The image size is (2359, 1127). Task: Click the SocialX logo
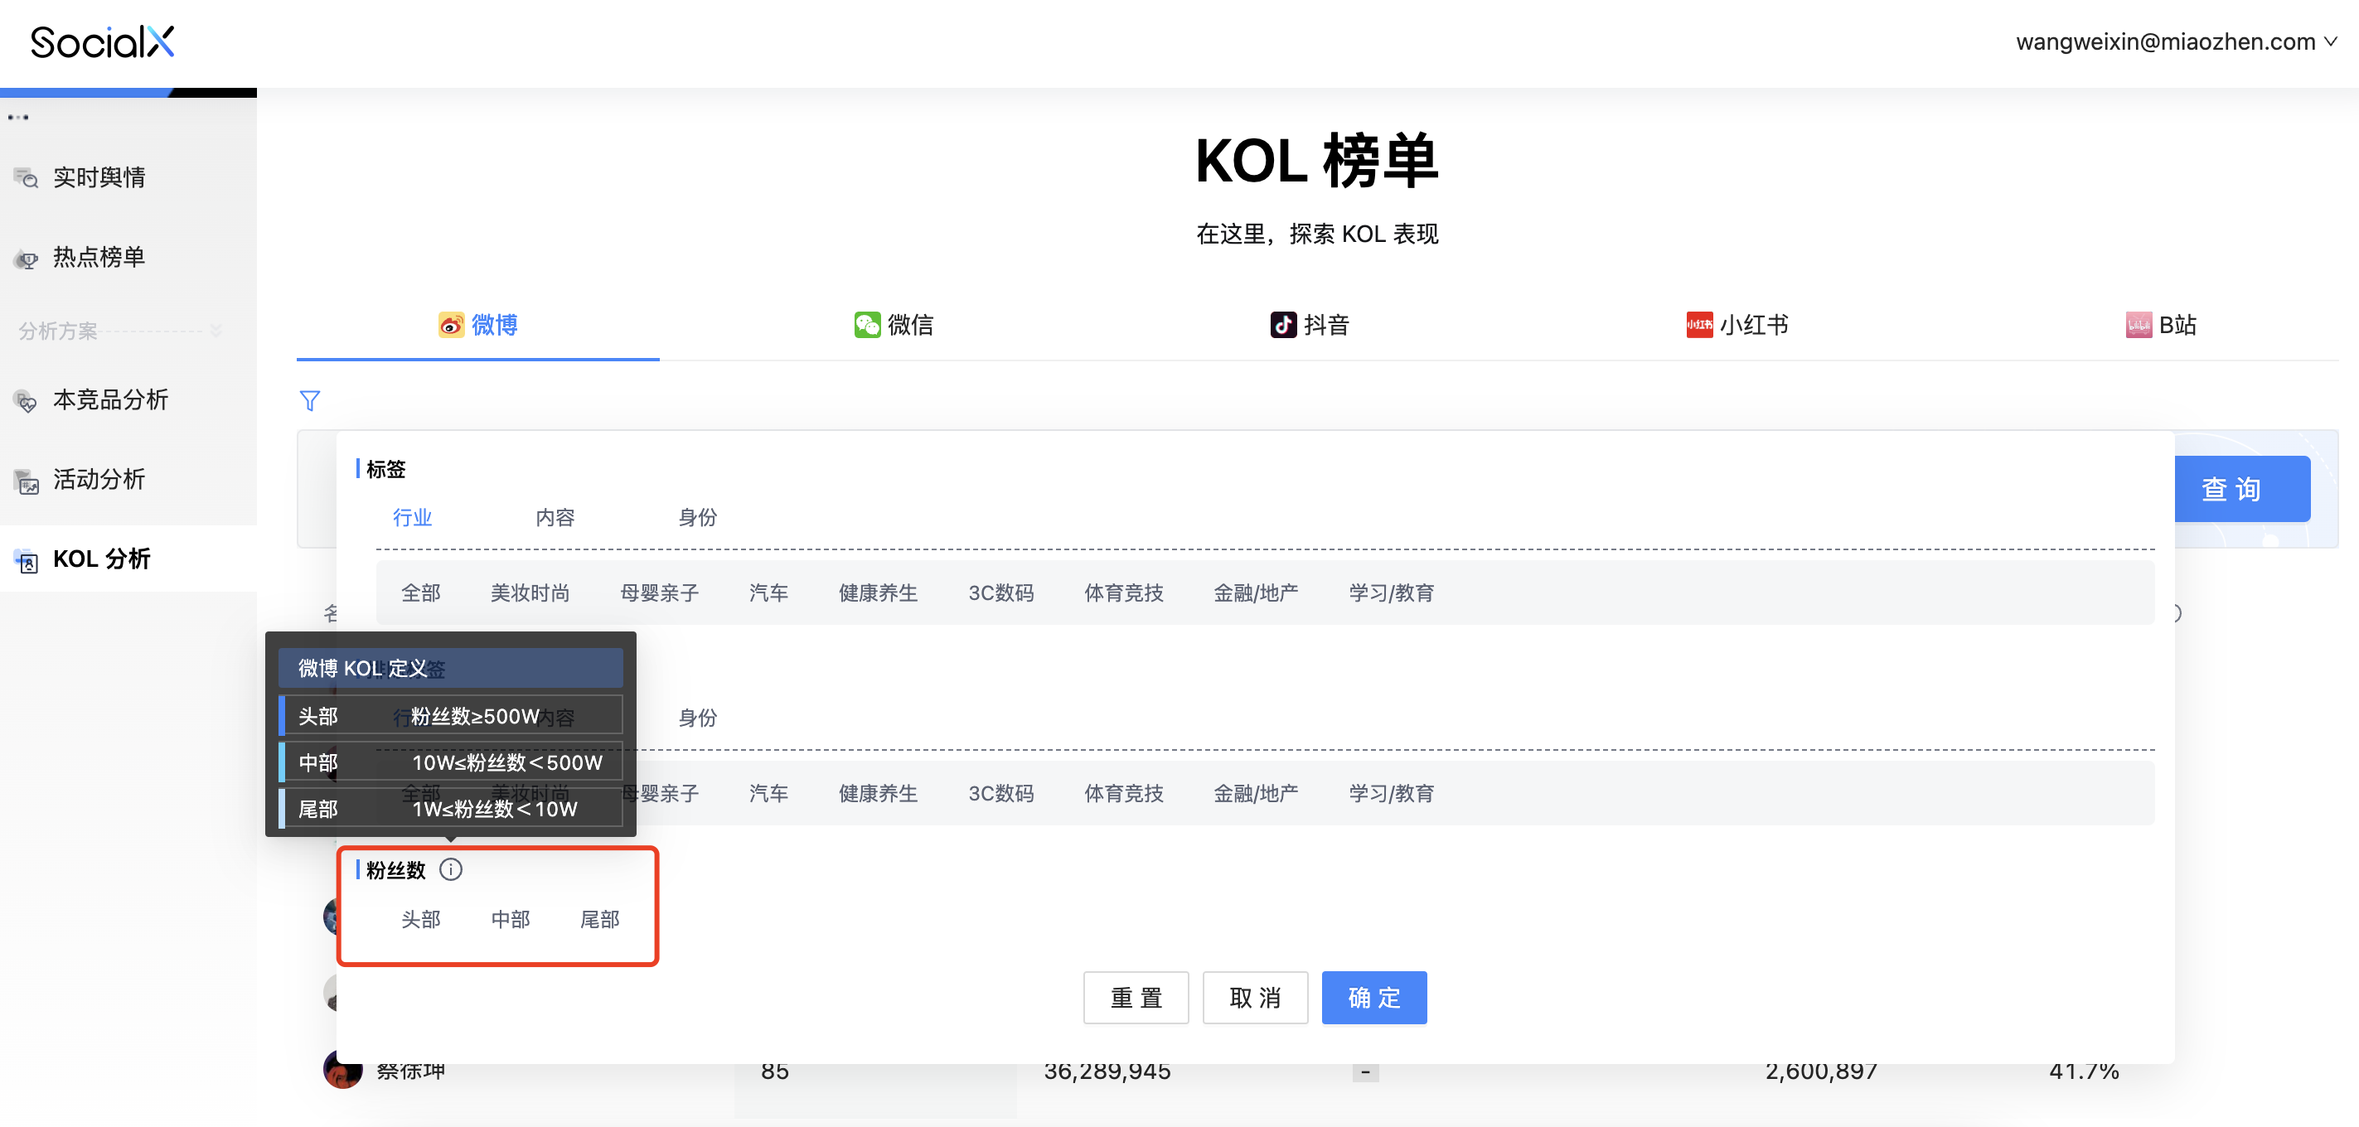pyautogui.click(x=102, y=42)
